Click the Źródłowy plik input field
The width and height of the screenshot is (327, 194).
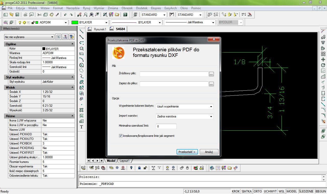[x=174, y=74]
